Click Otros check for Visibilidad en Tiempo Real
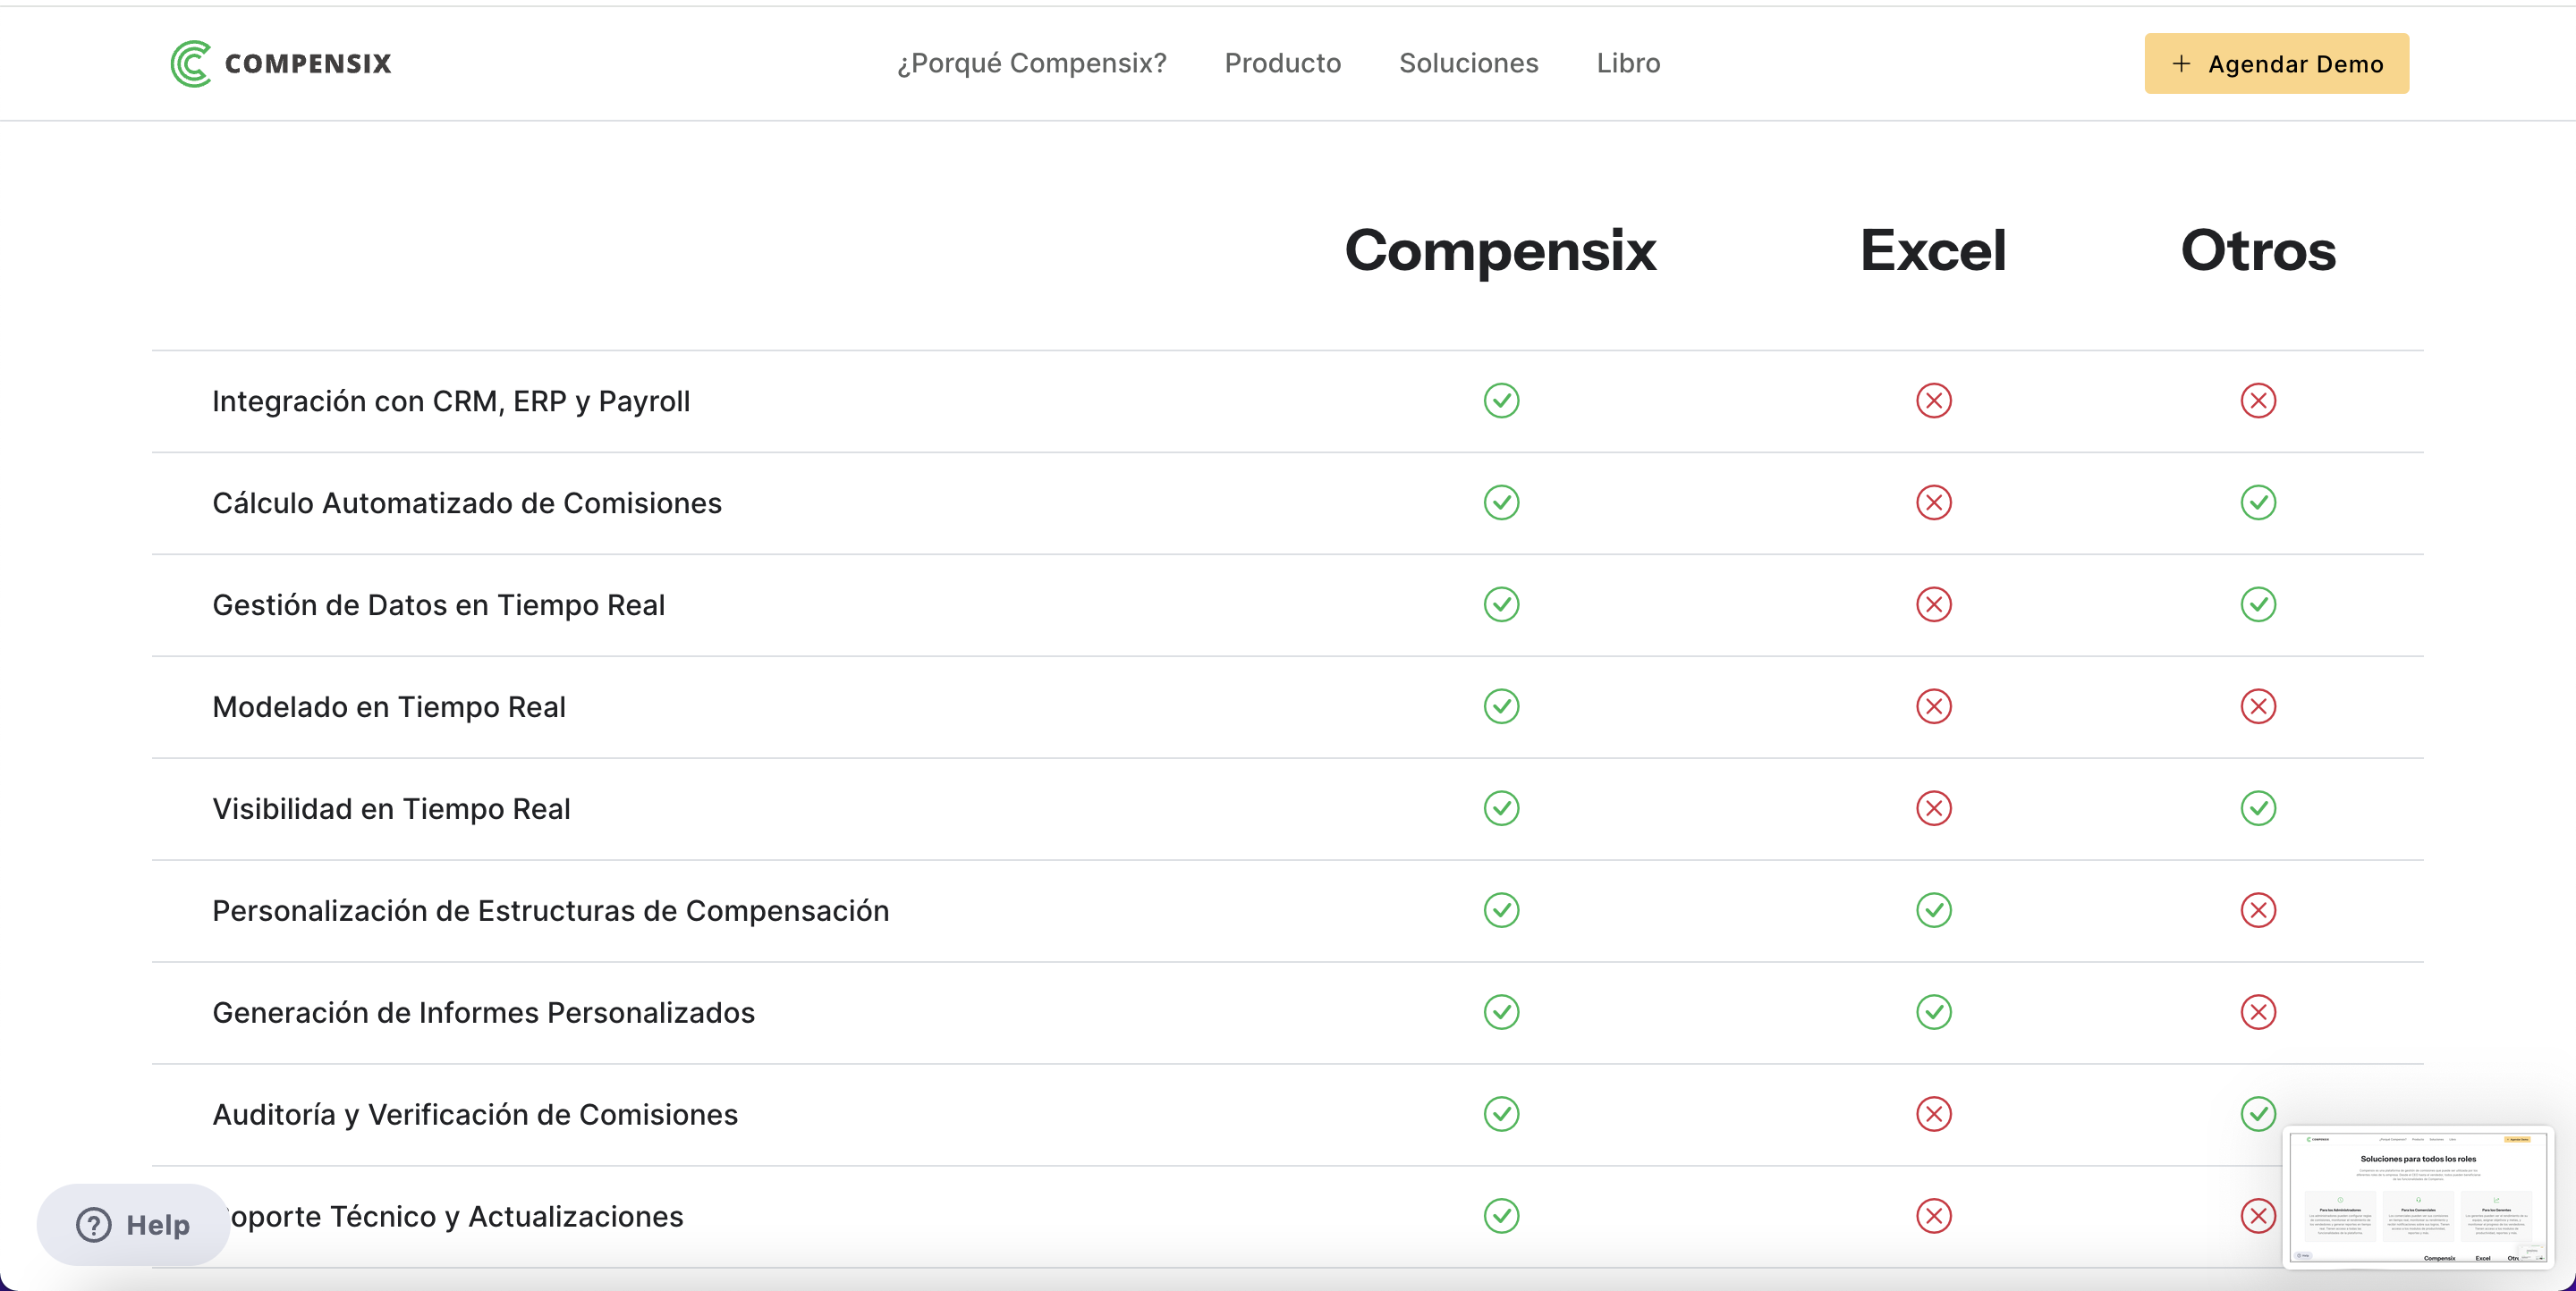 (2258, 808)
